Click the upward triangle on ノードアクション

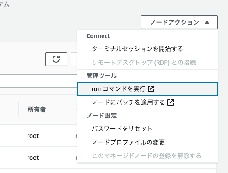[x=207, y=22]
